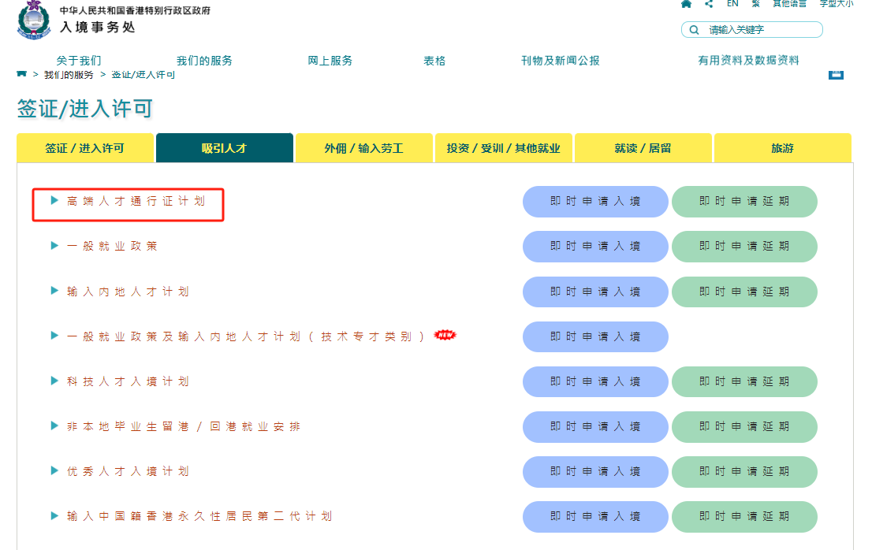
Task: Click 即时申请入境 for 输入内地人才计划
Action: [x=595, y=292]
